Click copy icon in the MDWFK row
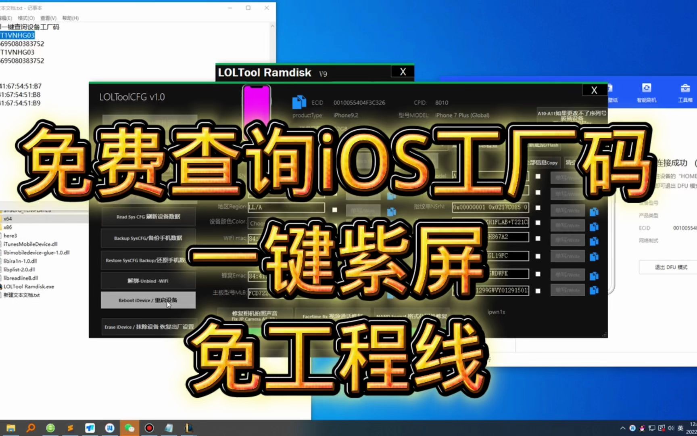This screenshot has width=697, height=436. click(x=594, y=276)
